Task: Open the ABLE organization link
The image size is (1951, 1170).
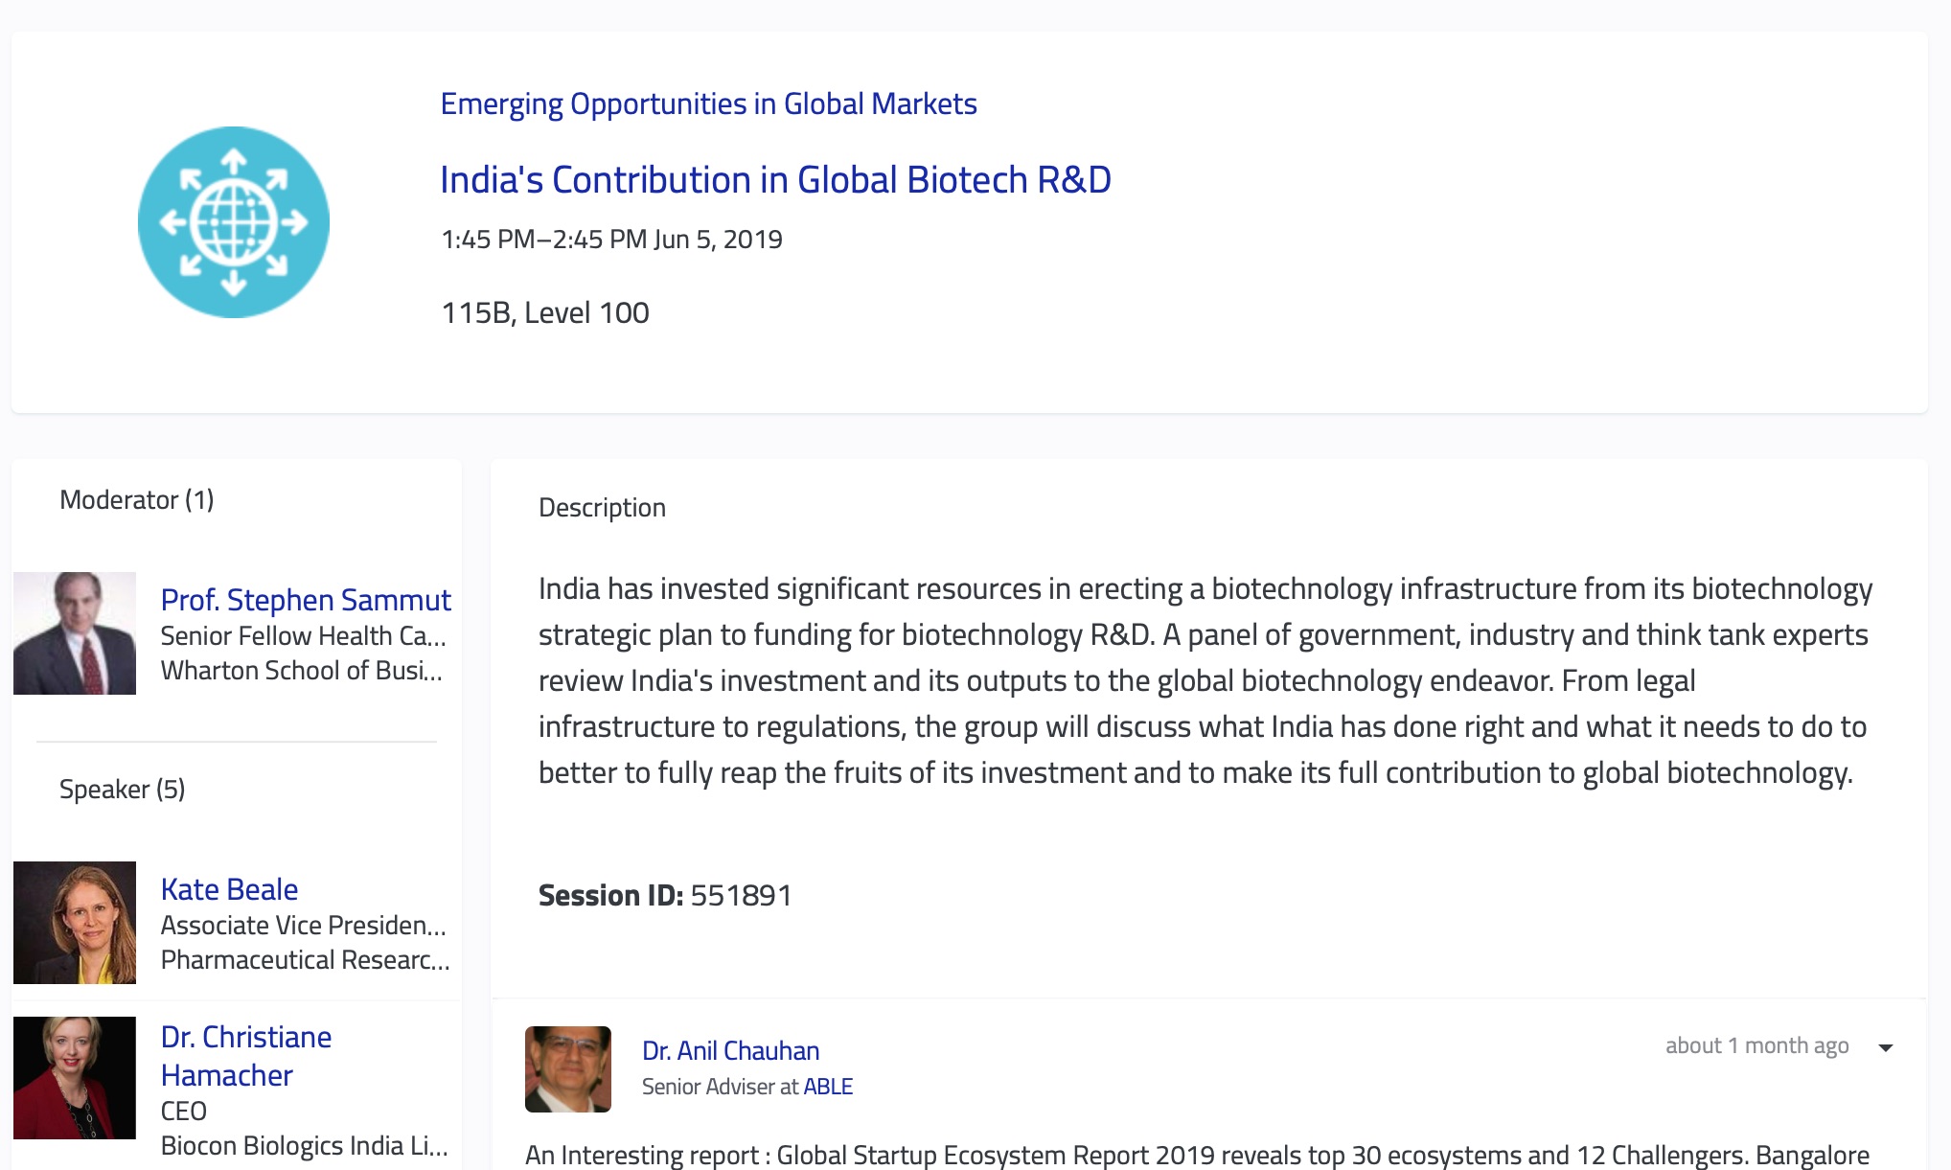Action: 828,1087
